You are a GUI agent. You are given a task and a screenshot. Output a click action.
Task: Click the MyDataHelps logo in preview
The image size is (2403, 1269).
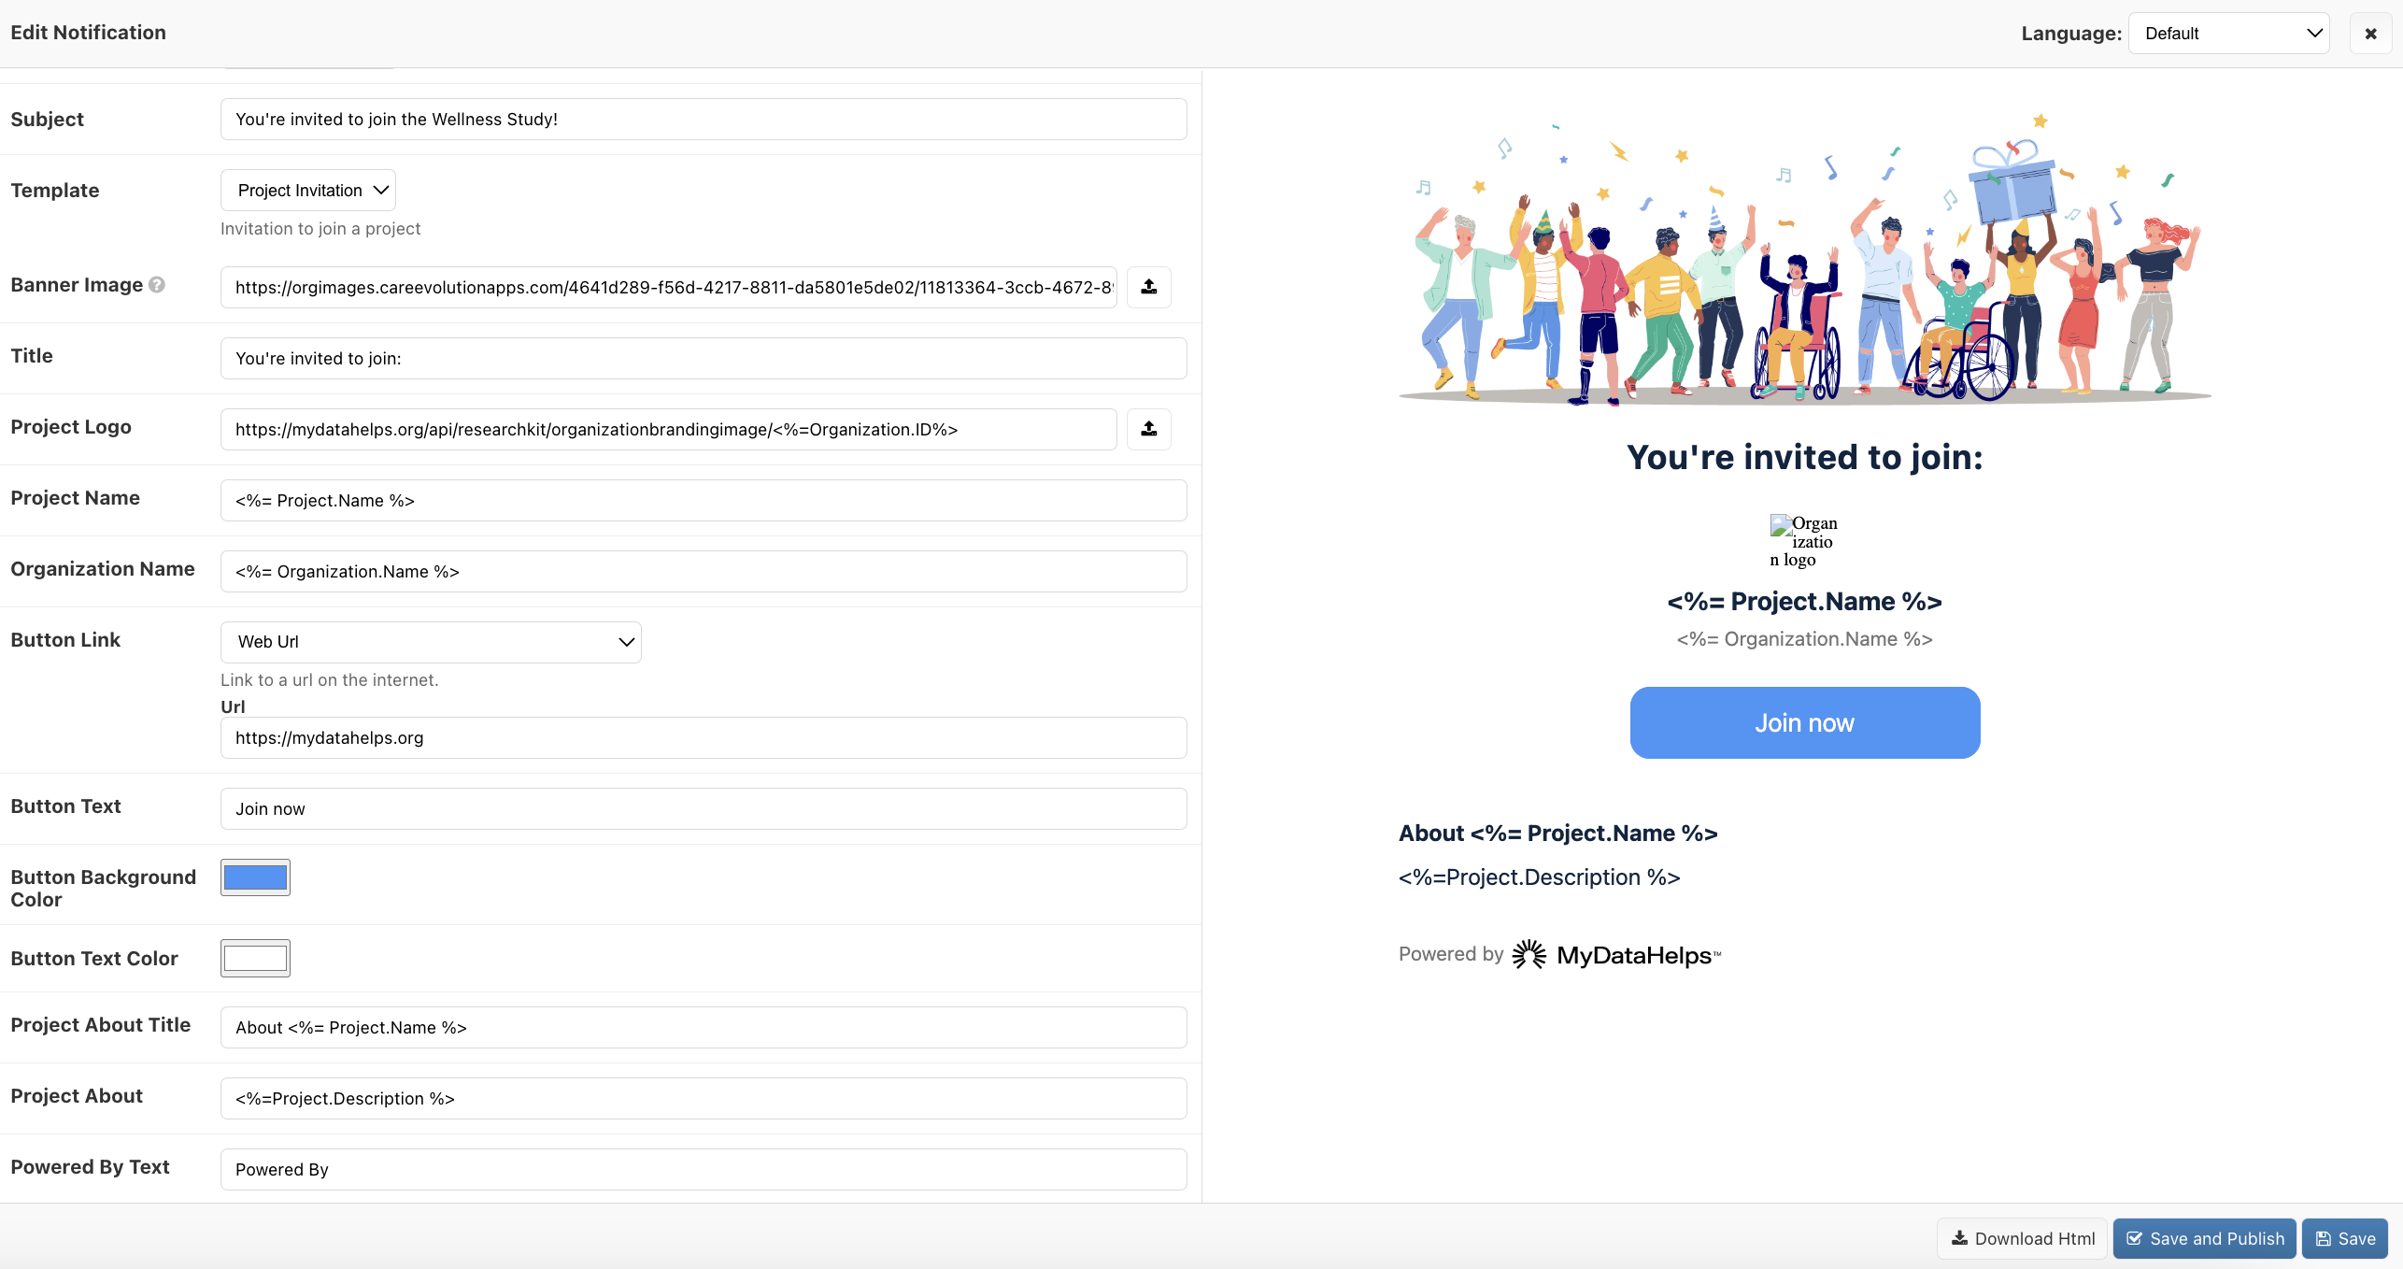pos(1615,955)
